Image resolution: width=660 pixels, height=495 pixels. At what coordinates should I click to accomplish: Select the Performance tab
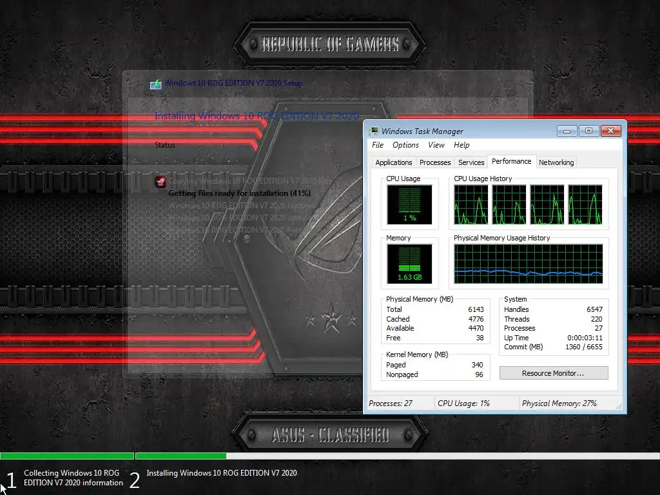(511, 161)
